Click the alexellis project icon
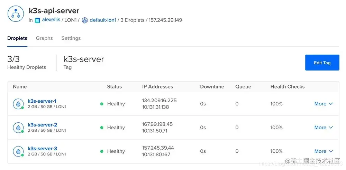 37,20
